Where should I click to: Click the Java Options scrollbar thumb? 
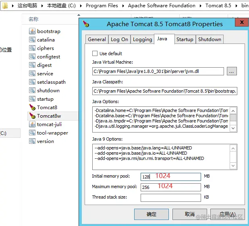point(233,118)
